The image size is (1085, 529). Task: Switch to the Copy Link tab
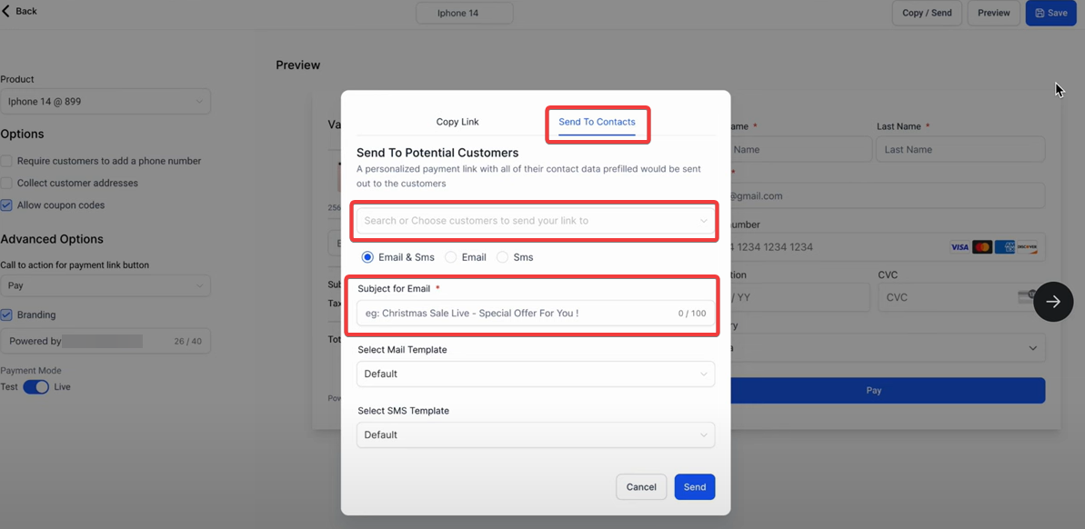(x=457, y=122)
